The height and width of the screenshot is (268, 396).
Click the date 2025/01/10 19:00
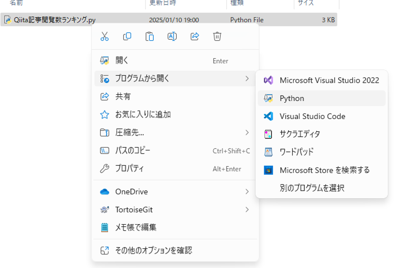click(x=174, y=20)
